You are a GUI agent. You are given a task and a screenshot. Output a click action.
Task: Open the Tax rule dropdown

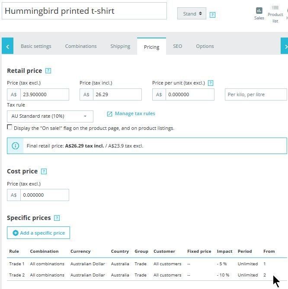pyautogui.click(x=50, y=116)
